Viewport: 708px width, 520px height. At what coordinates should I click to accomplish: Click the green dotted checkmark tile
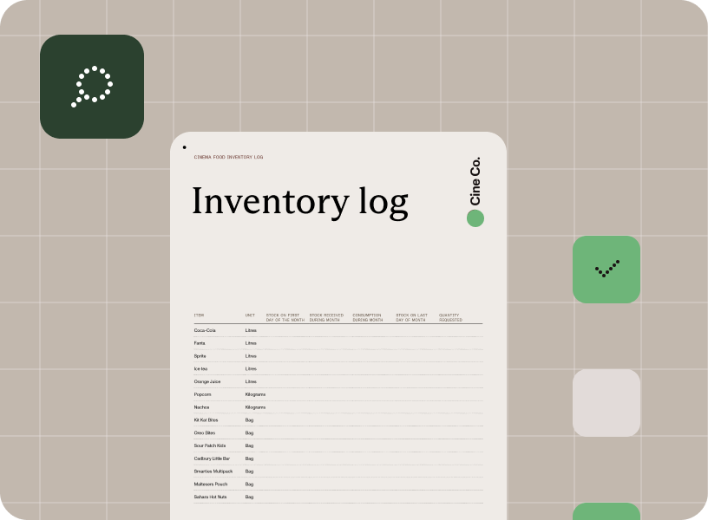(606, 270)
